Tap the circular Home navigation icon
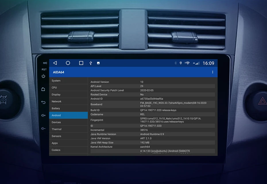The height and width of the screenshot is (184, 267). coord(68,63)
